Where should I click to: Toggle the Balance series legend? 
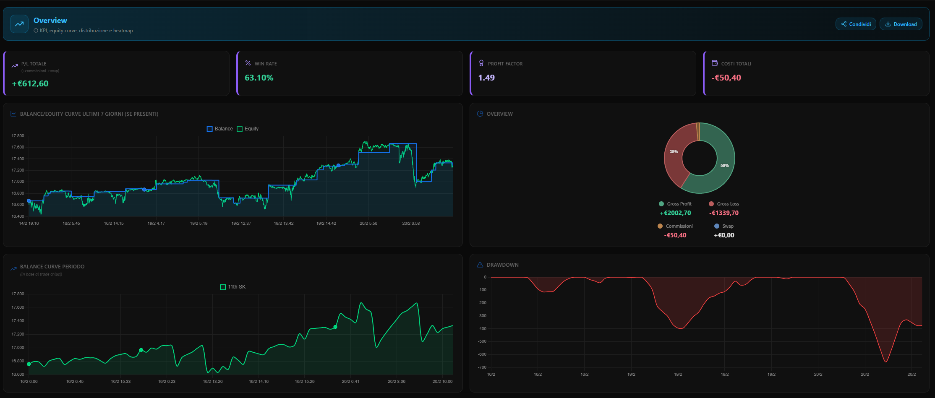(x=220, y=129)
